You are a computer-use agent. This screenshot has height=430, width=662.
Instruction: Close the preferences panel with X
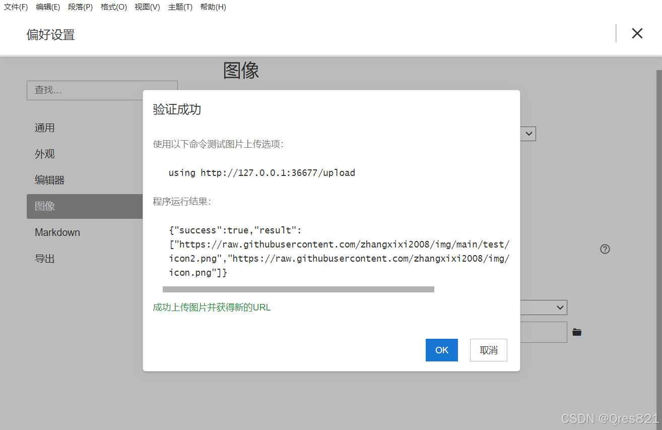637,33
